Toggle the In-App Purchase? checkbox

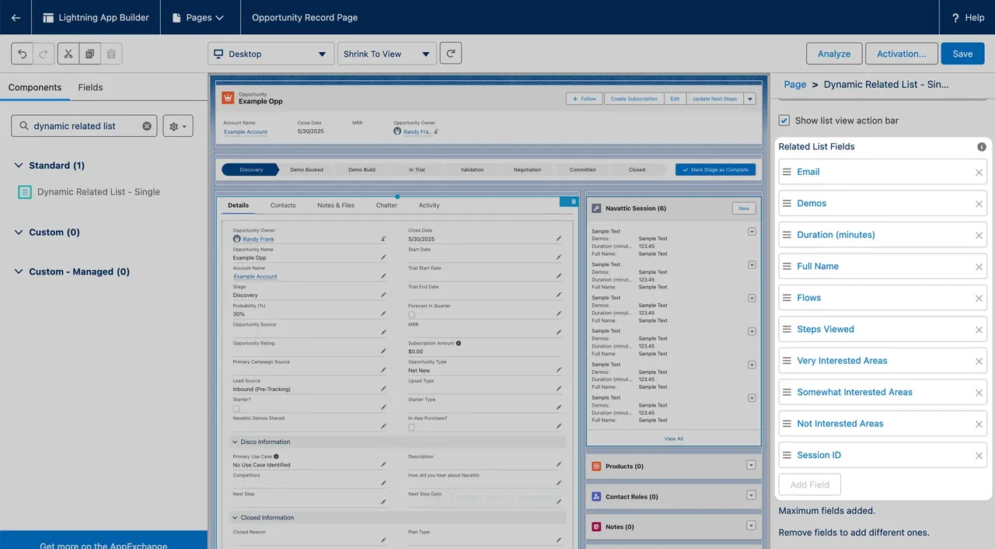[x=411, y=427]
